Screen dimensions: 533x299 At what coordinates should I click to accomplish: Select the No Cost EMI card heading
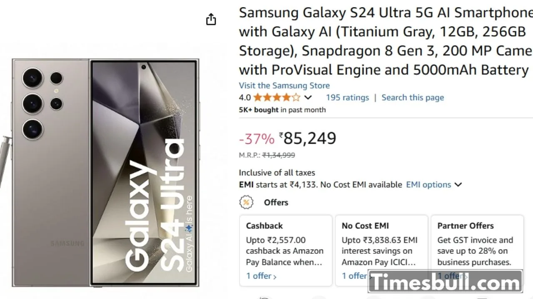(x=365, y=226)
